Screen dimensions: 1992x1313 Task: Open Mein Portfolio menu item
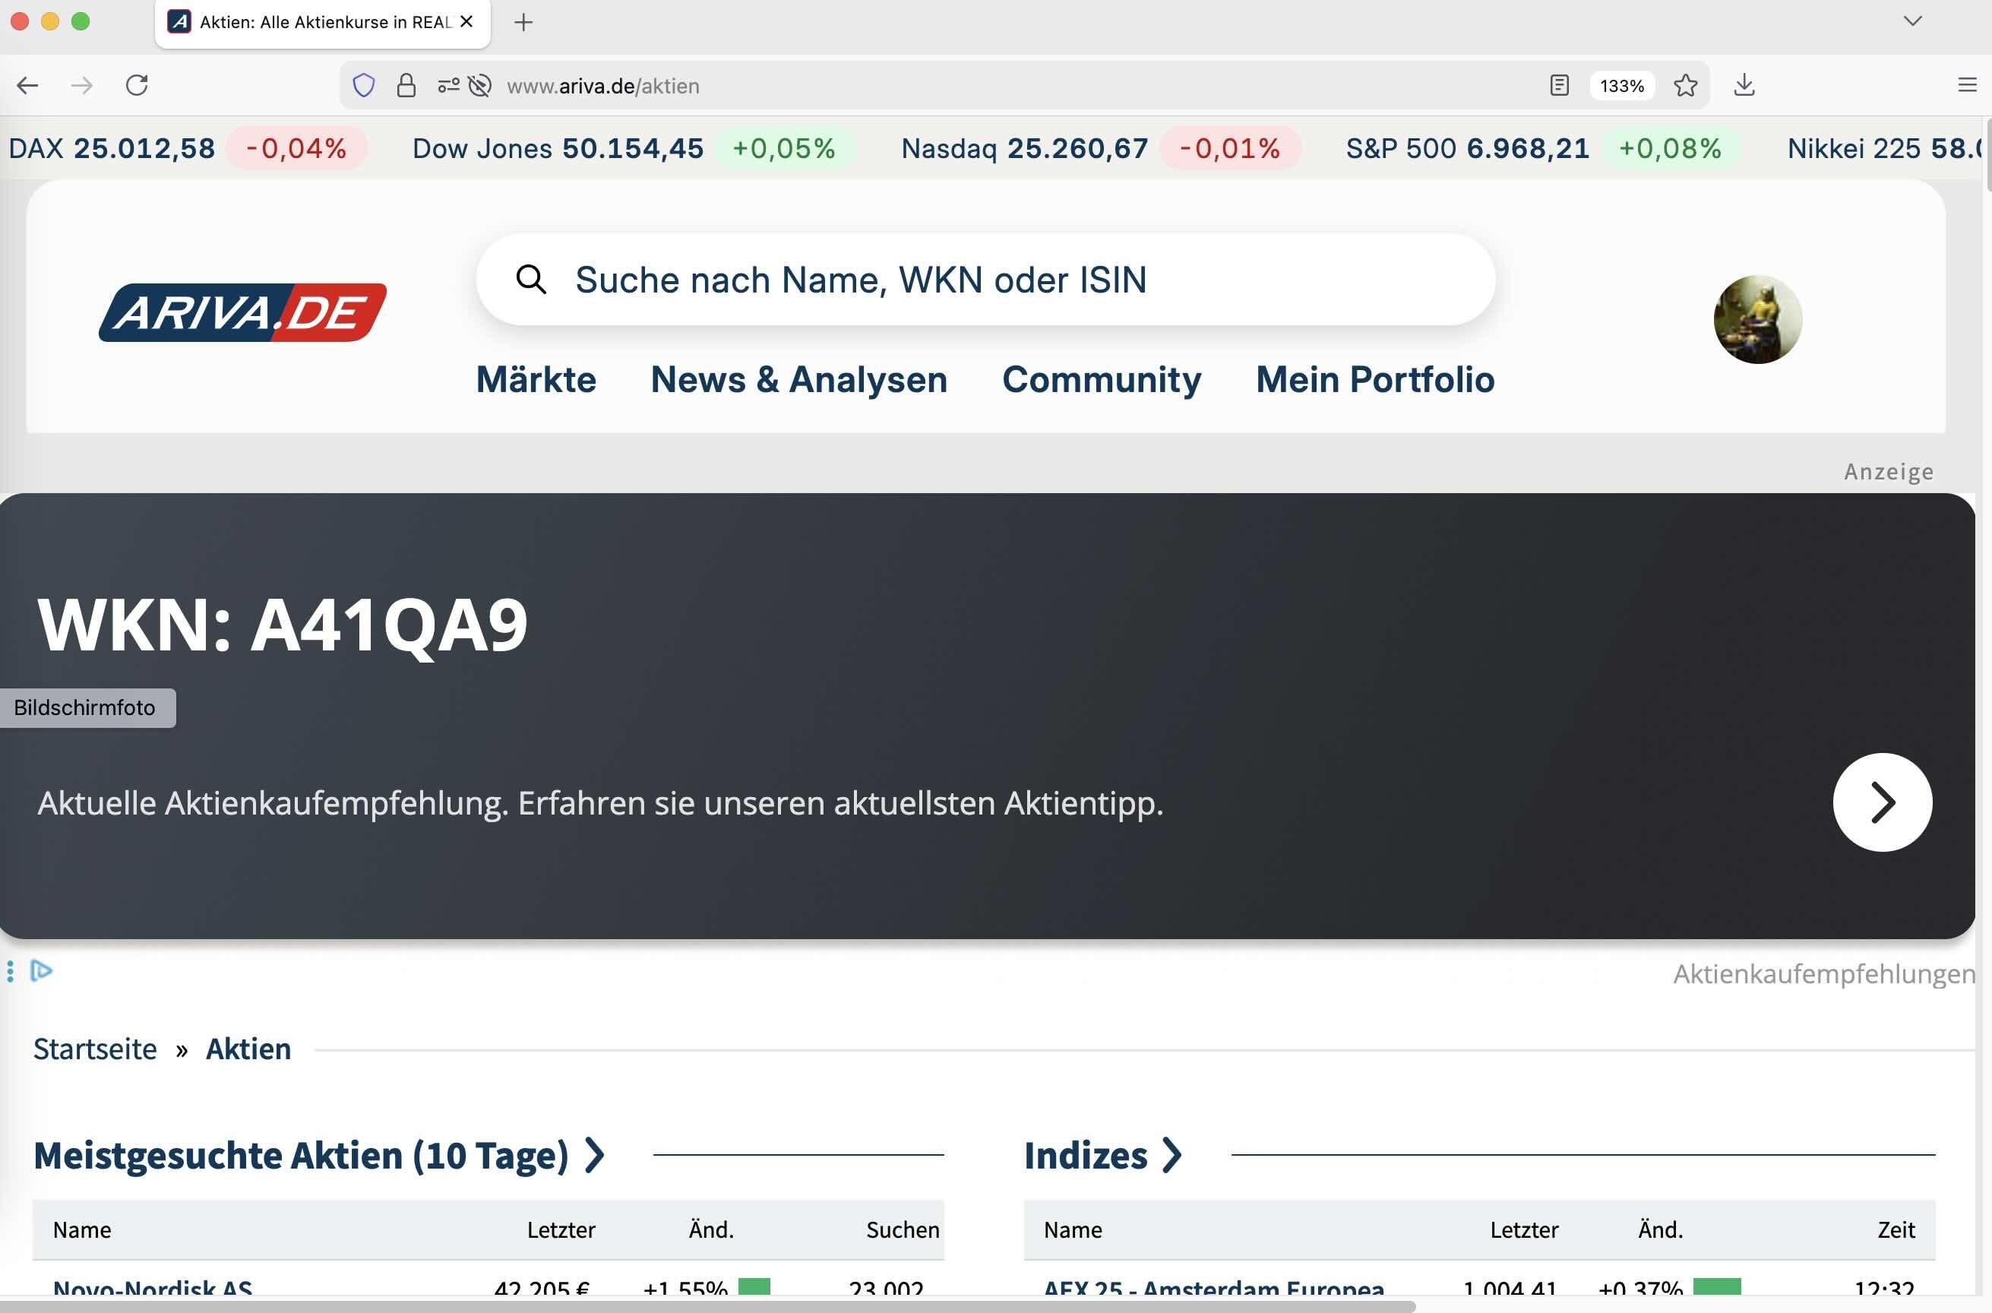(1375, 379)
